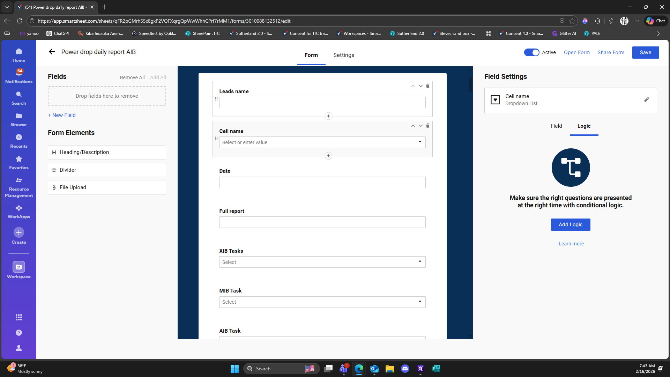Open Notifications in the sidebar

pyautogui.click(x=19, y=76)
